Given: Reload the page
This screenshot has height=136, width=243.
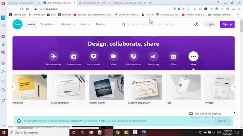Looking at the screenshot, I should click(x=22, y=9).
